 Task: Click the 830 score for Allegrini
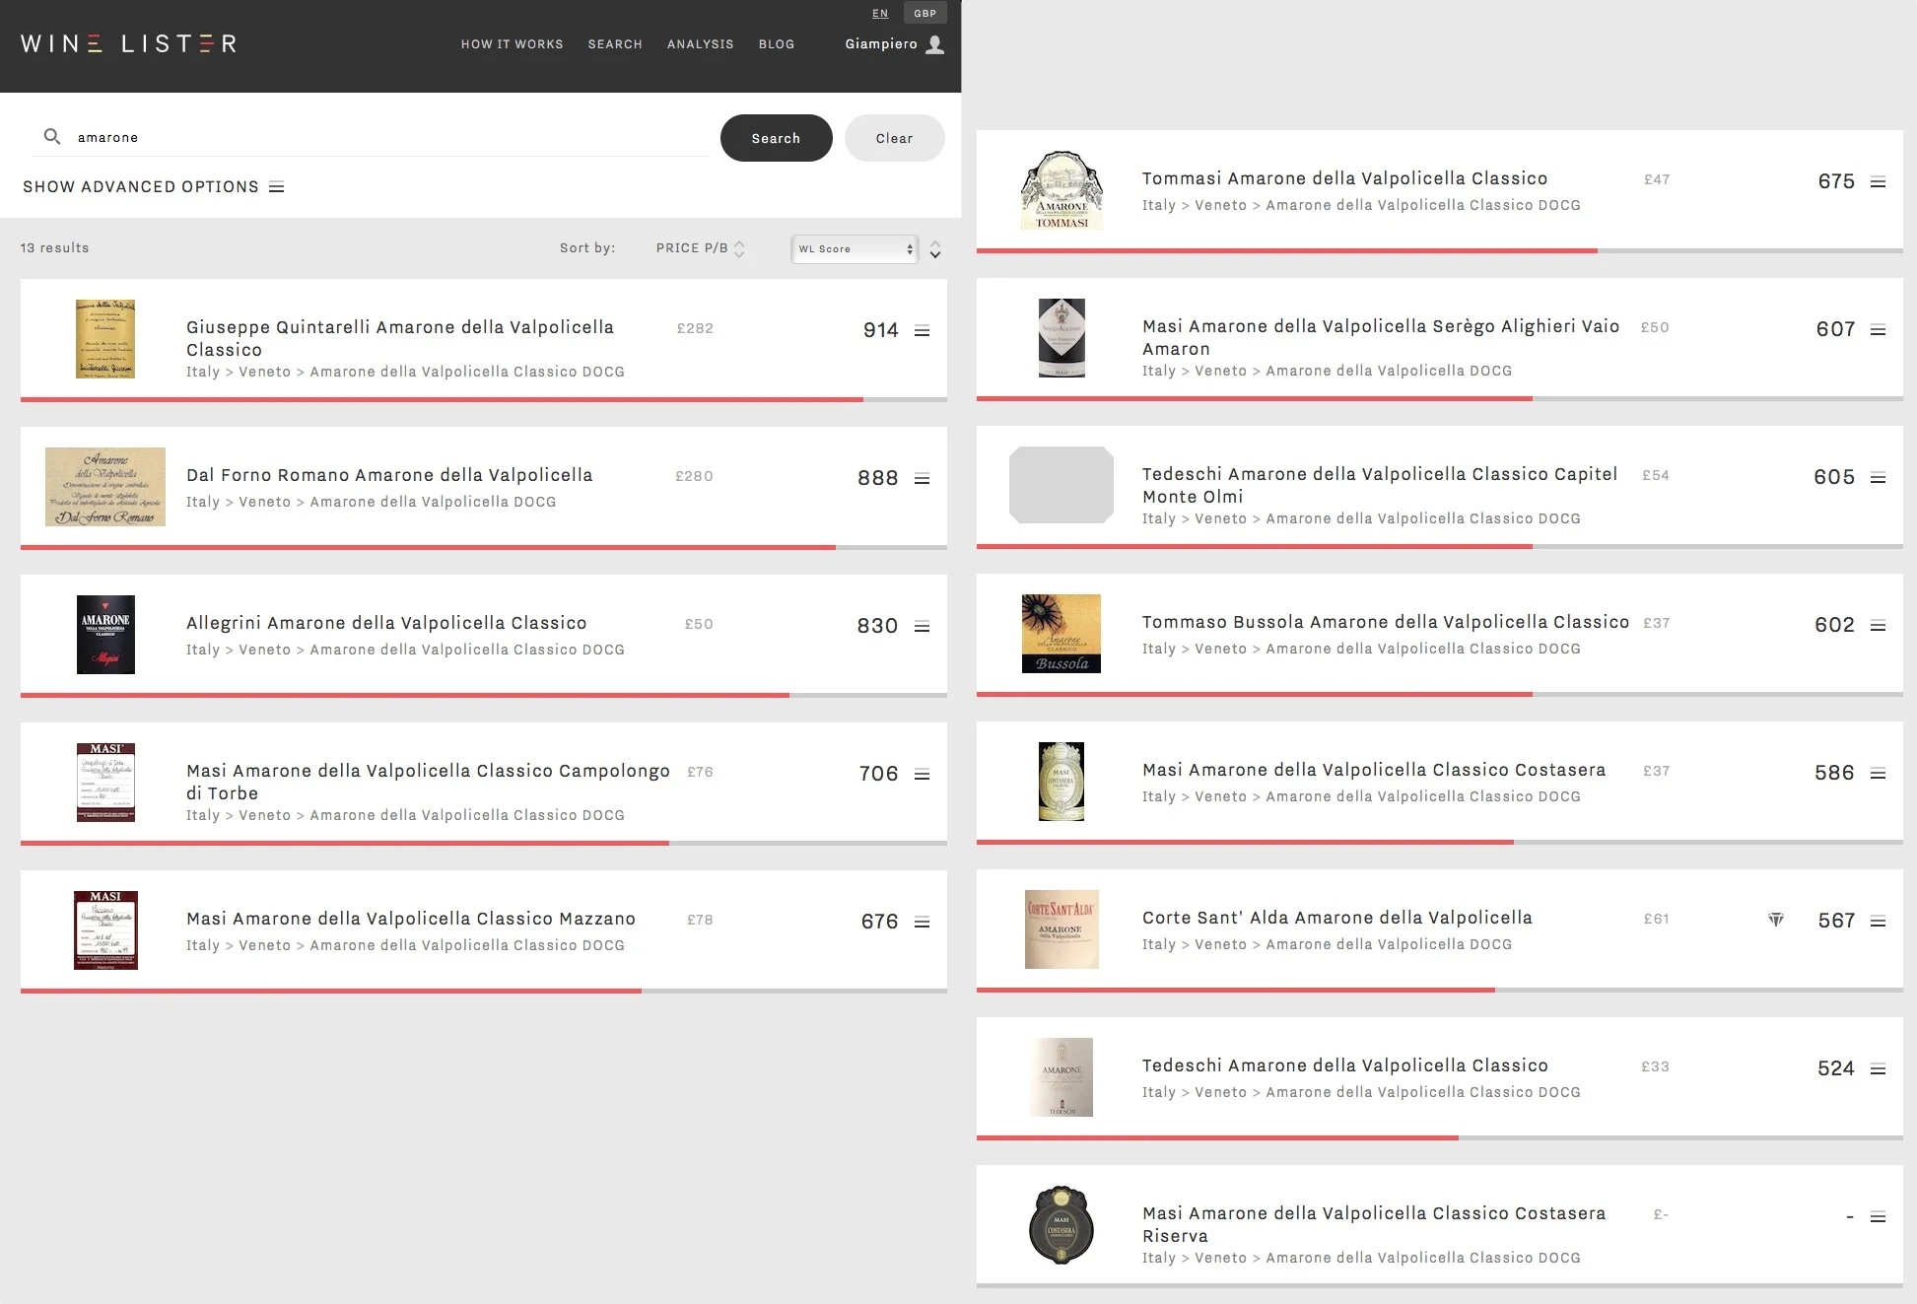tap(877, 626)
